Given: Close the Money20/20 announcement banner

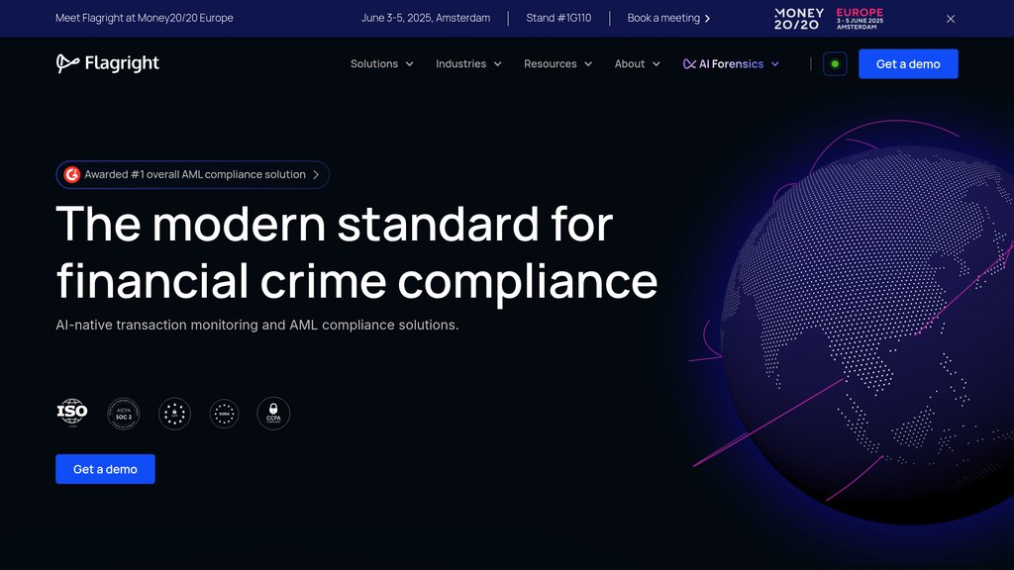Looking at the screenshot, I should point(951,19).
